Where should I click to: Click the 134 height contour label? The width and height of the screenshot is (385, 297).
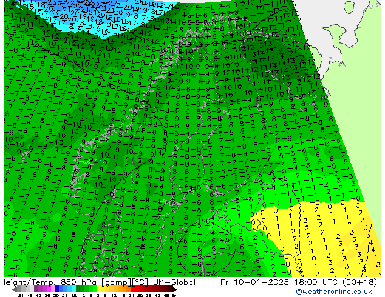tap(191, 189)
